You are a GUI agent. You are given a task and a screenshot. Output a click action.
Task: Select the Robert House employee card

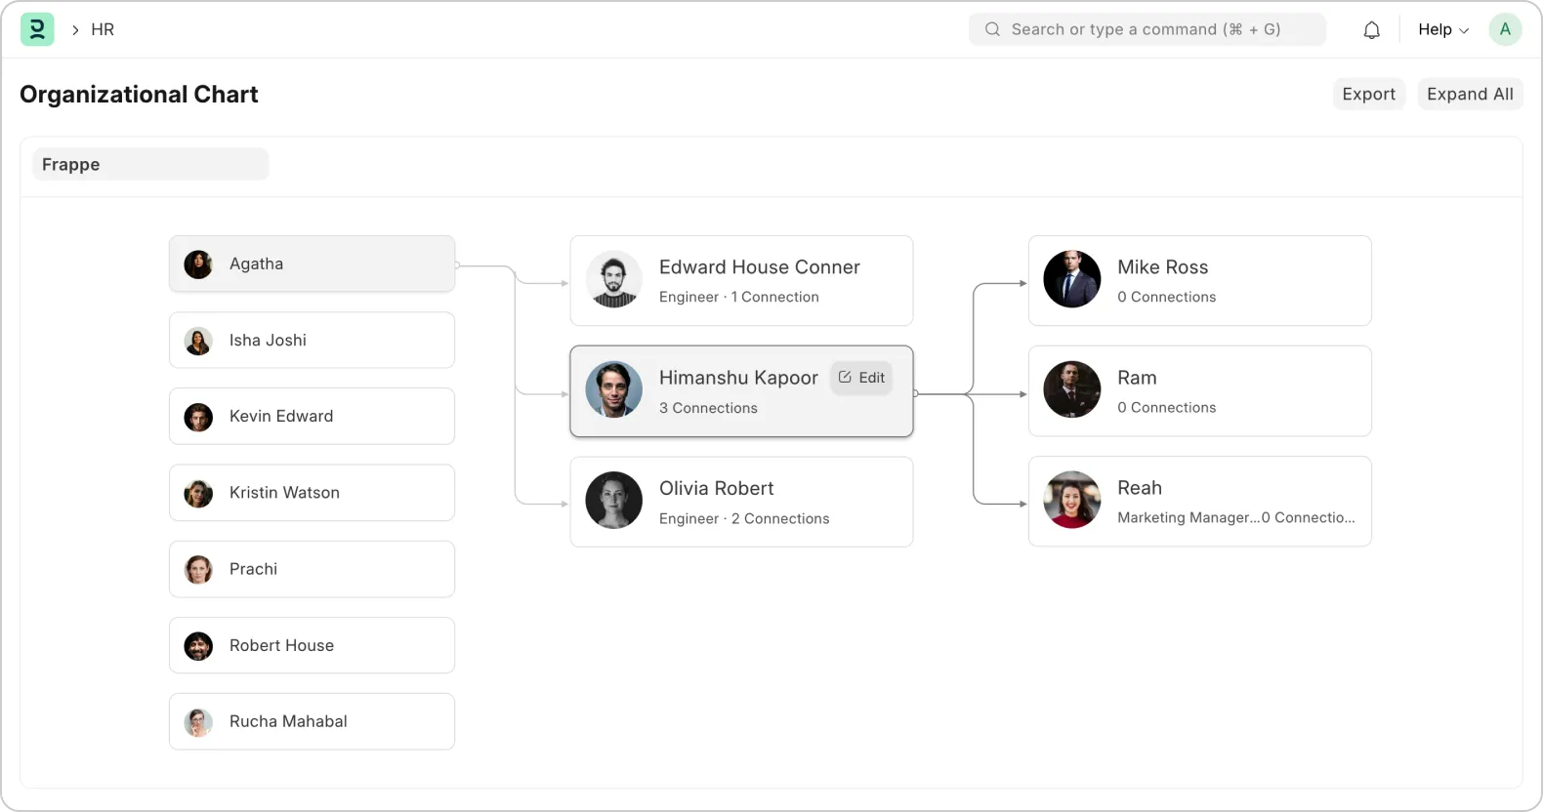[x=312, y=645]
